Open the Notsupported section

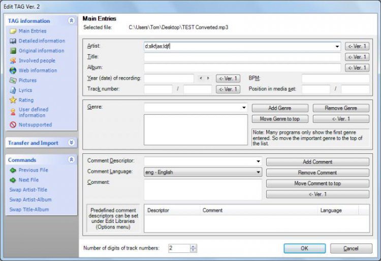[x=35, y=124]
